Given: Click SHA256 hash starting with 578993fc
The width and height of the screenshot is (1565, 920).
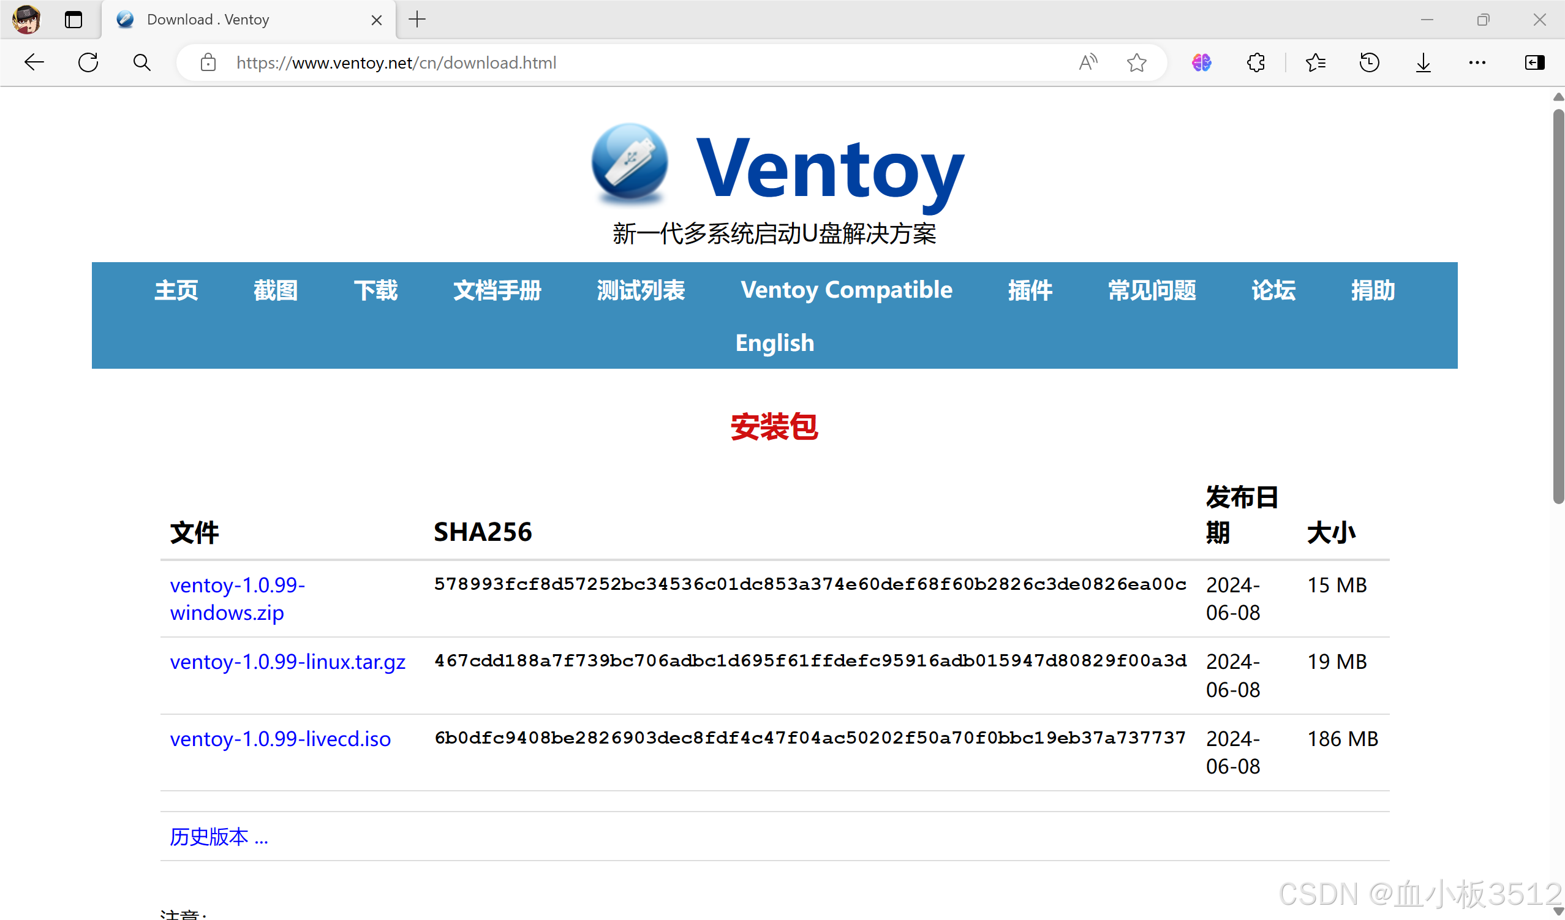Looking at the screenshot, I should pos(810,584).
